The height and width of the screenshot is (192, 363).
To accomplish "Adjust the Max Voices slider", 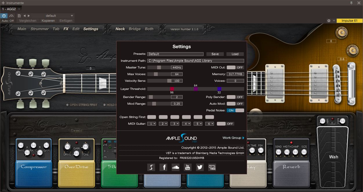I will click(159, 74).
